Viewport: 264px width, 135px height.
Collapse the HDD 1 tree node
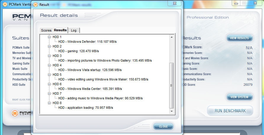point(49,37)
